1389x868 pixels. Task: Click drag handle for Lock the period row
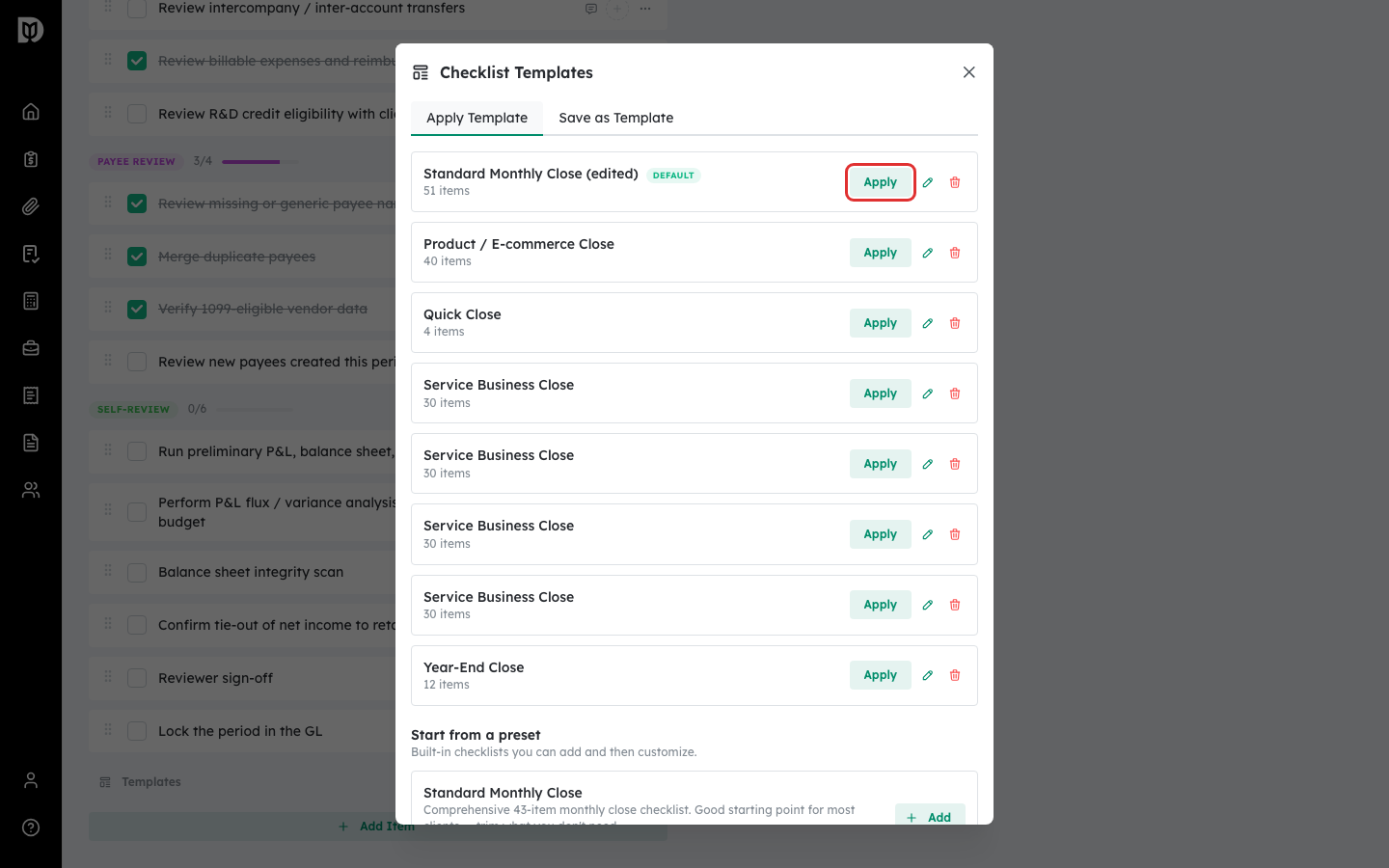coord(108,730)
